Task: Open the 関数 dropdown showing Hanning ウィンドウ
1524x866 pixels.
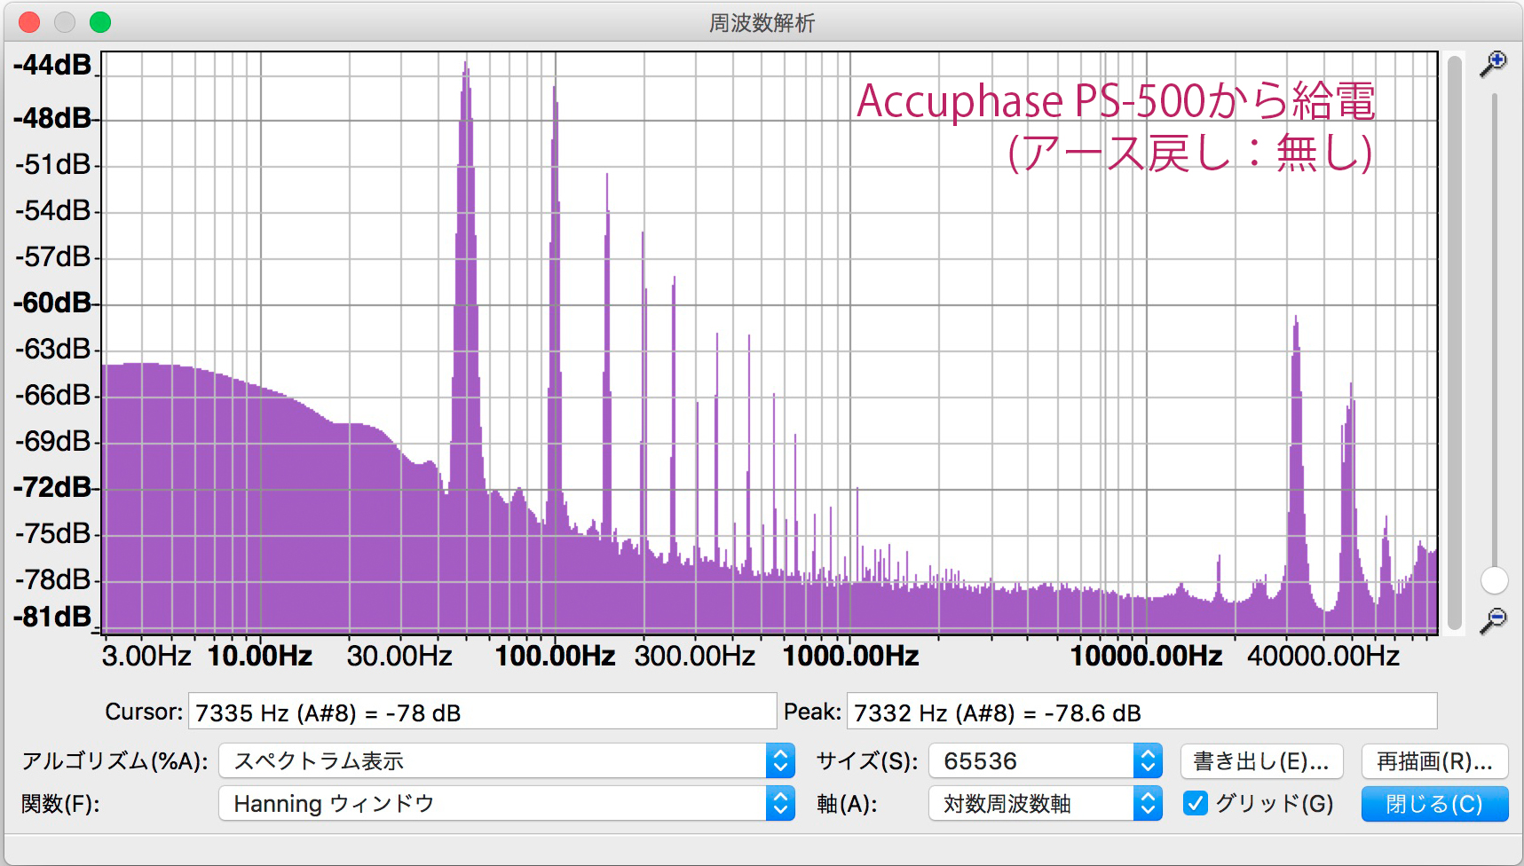Action: [506, 804]
